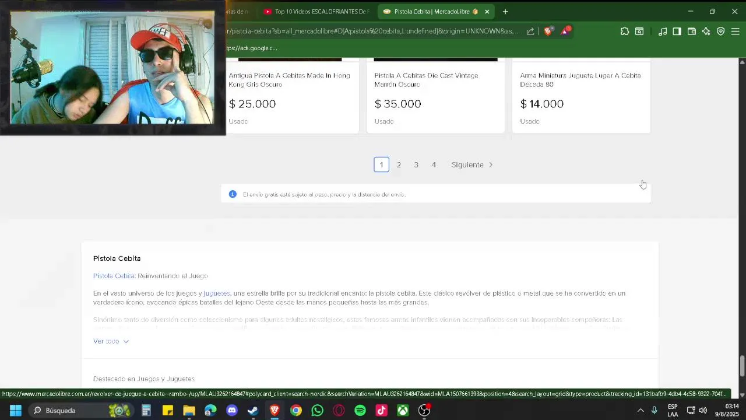Open the browser hamburger menu
This screenshot has height=420, width=746.
(x=736, y=32)
